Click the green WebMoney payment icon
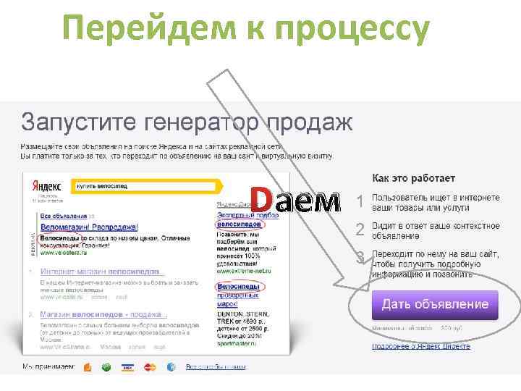Screen dimensions: 521x391 pos(106,366)
